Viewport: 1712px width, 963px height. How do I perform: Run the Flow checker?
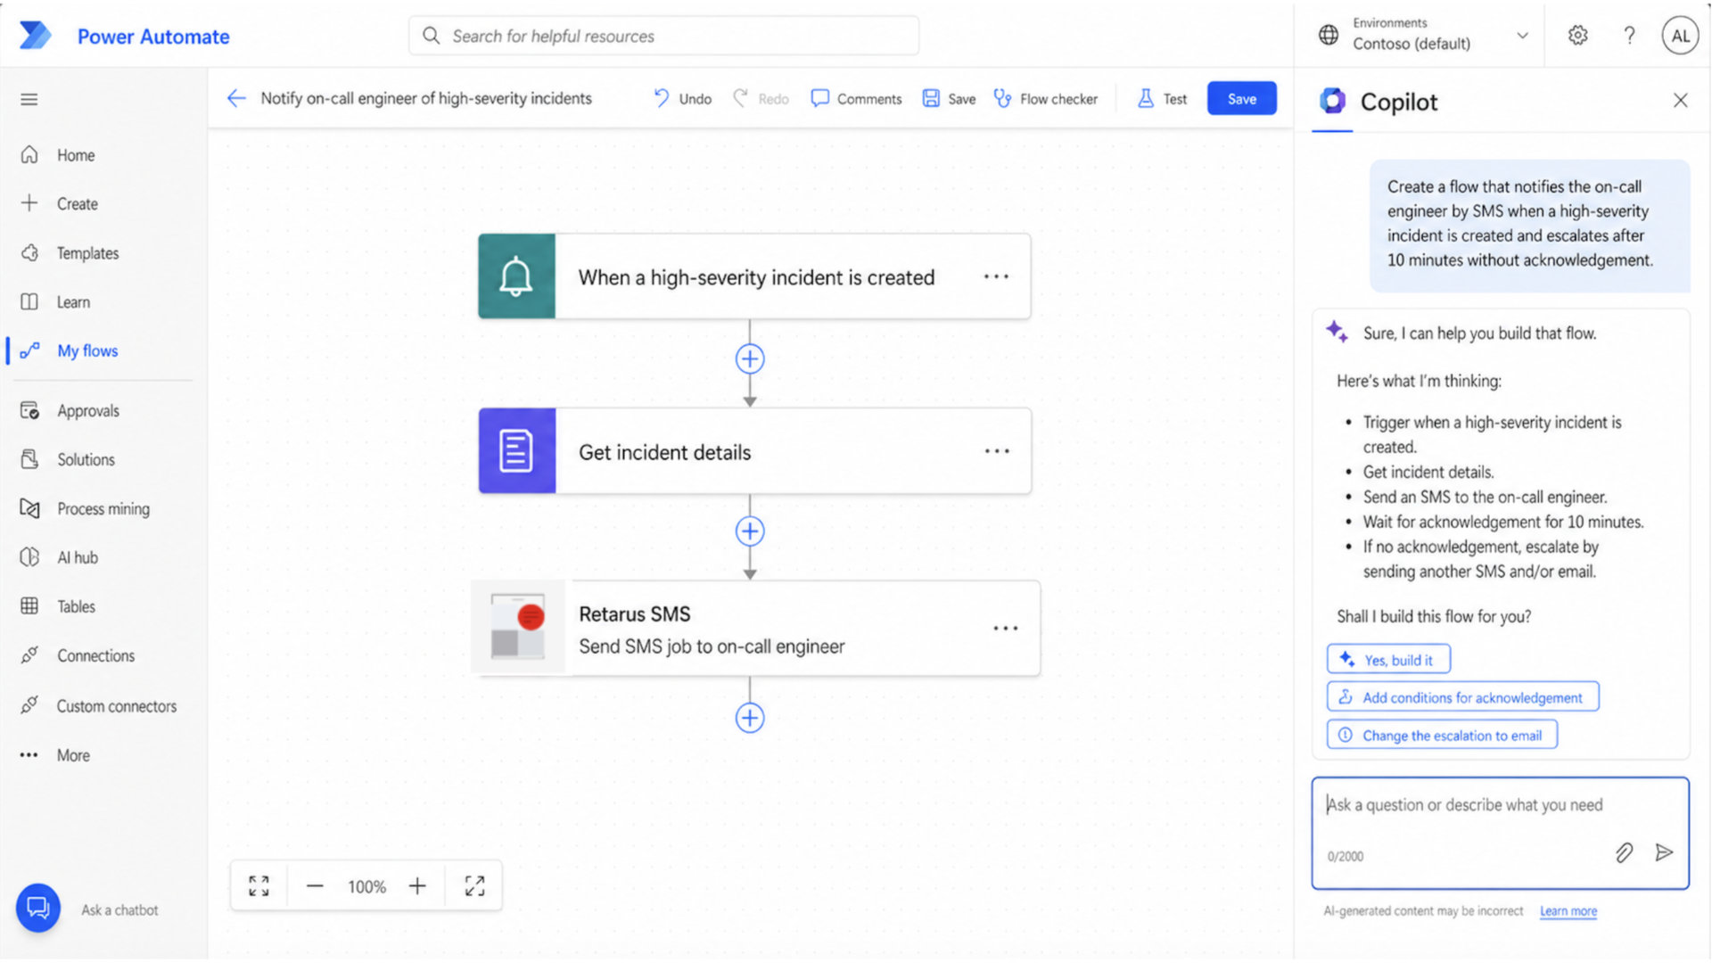(x=1046, y=98)
